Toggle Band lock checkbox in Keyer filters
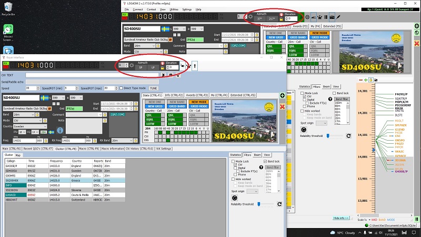Screen dimensions: 421x237 pyautogui.click(x=265, y=162)
